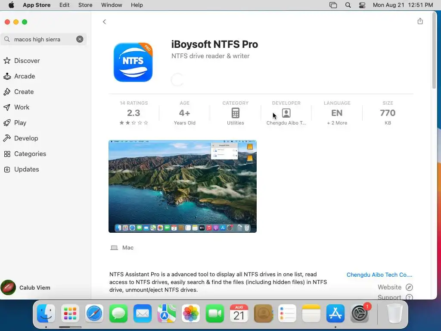This screenshot has width=441, height=331.
Task: Click the Calub Viem avatar picture
Action: (8, 287)
